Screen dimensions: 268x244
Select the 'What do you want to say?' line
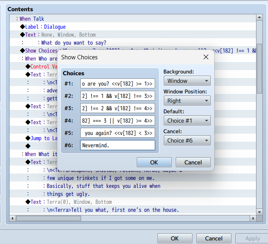(74, 43)
